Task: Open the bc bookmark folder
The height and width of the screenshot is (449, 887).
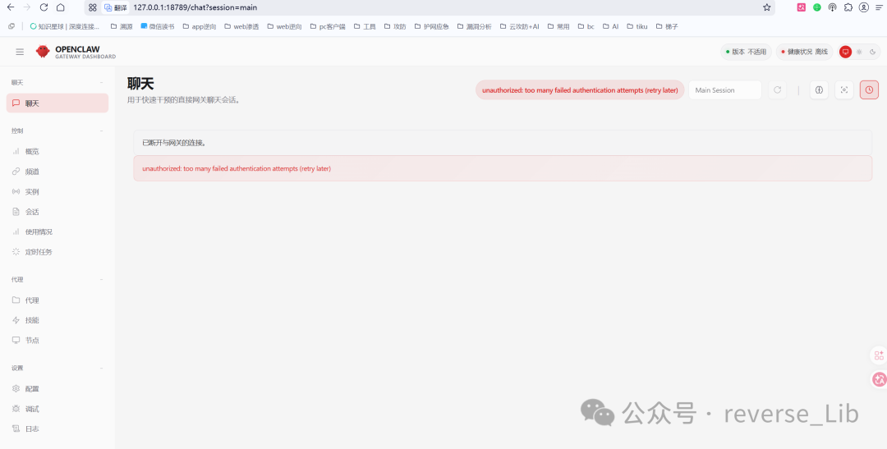Action: 586,26
